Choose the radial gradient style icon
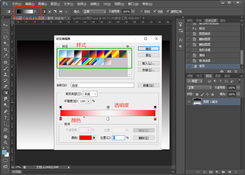Viewport: 245px width, 175px height. click(x=50, y=12)
